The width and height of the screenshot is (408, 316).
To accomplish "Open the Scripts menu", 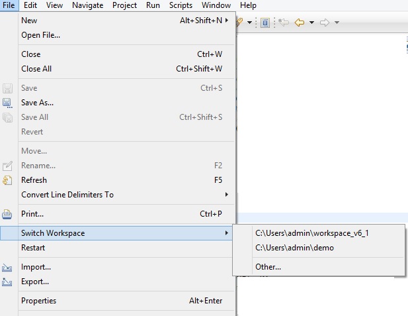I will (x=181, y=5).
